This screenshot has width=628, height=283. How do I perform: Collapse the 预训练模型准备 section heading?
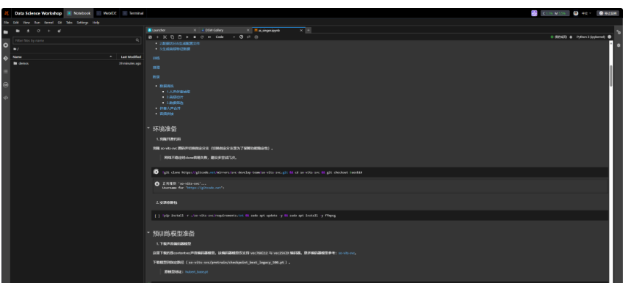coord(148,232)
